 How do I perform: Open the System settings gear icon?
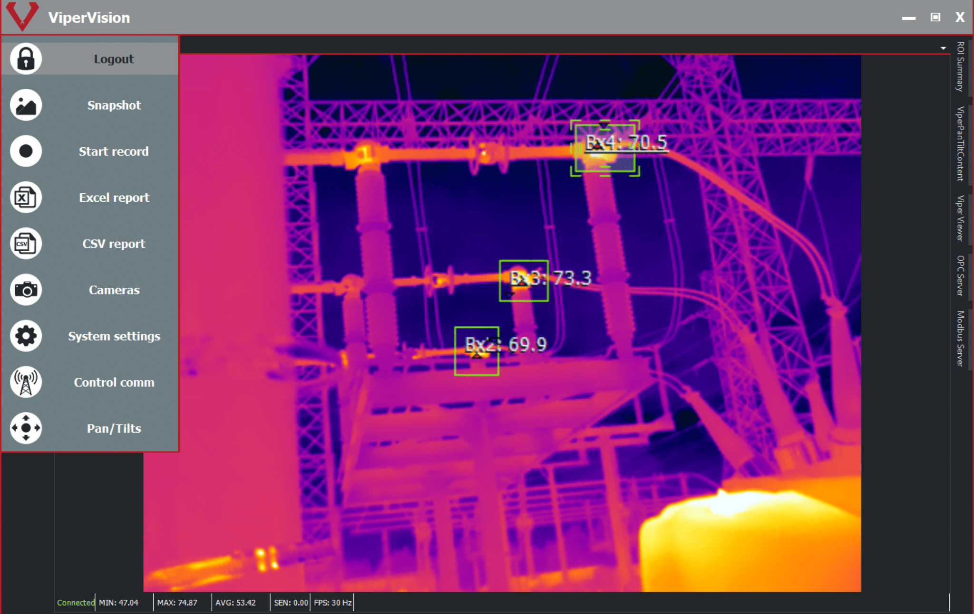coord(26,336)
